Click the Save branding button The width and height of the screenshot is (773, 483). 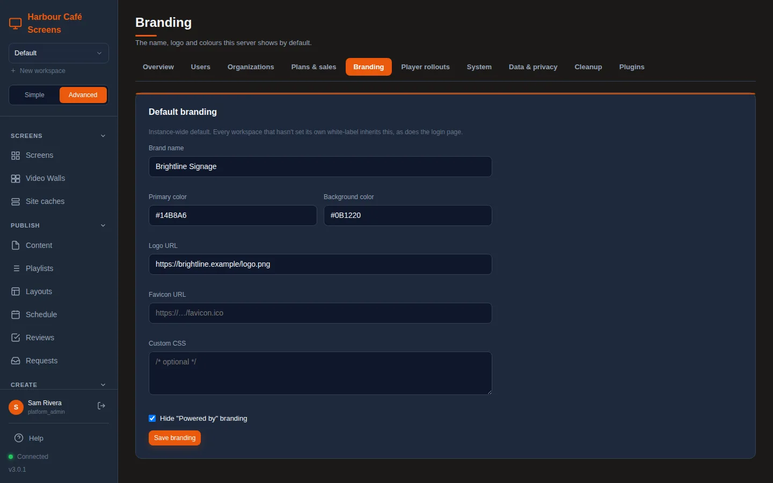pyautogui.click(x=174, y=438)
